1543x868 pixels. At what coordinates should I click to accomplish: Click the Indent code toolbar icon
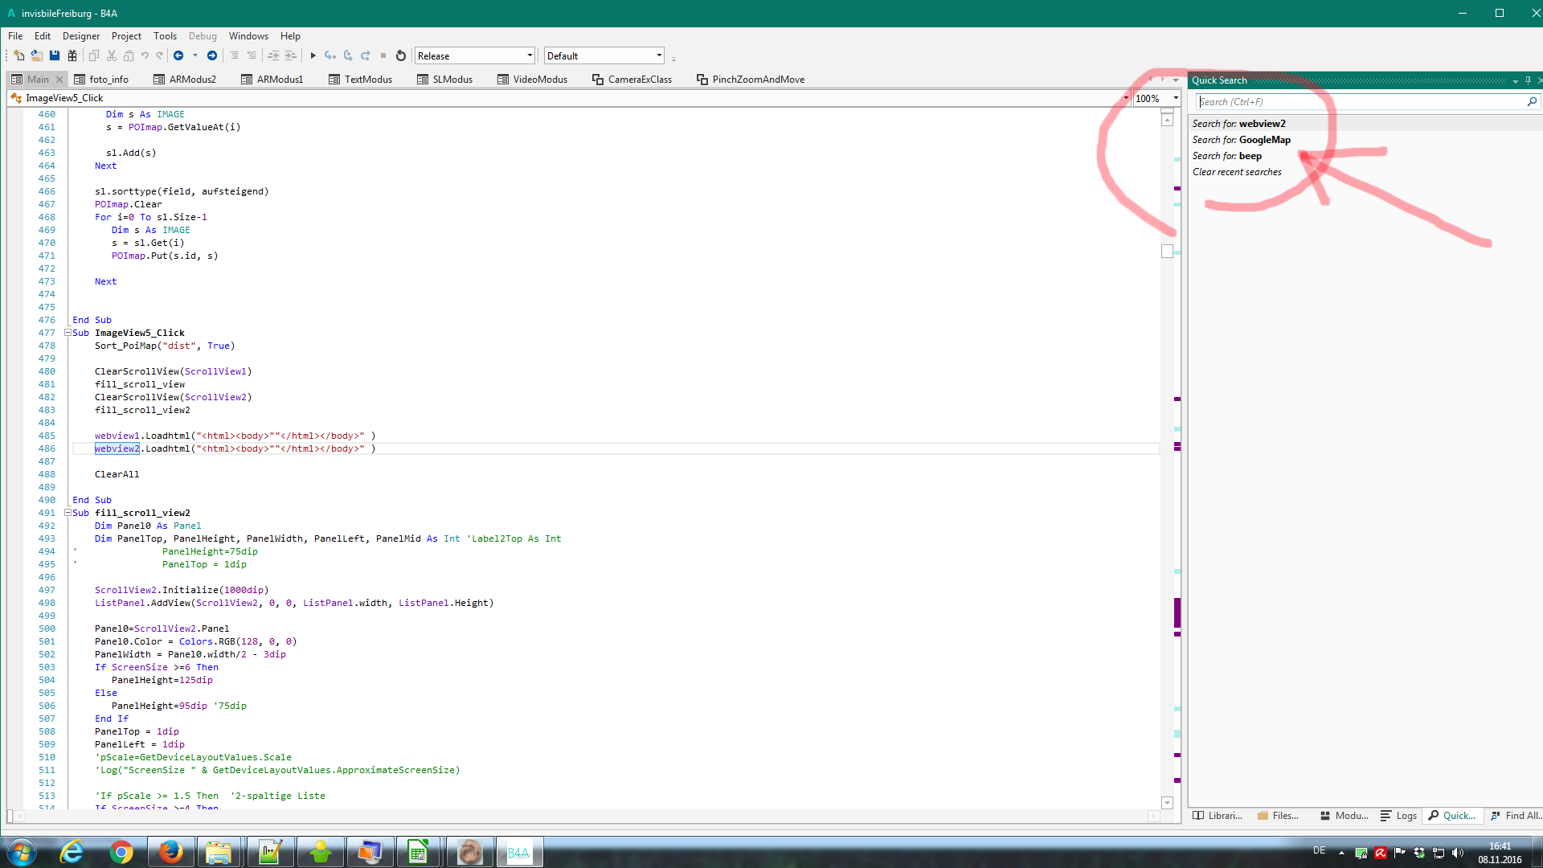click(x=289, y=55)
